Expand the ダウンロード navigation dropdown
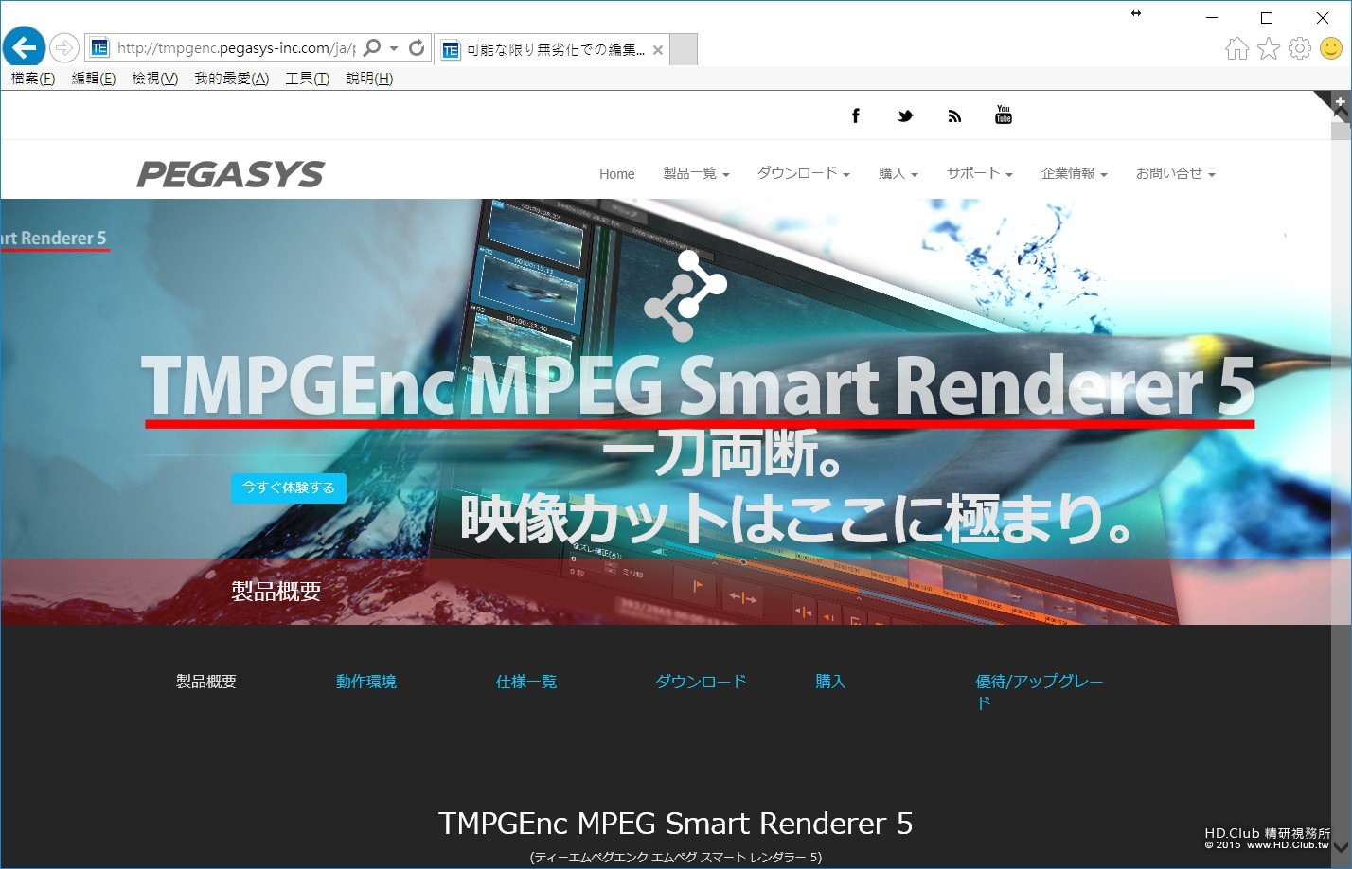This screenshot has height=869, width=1352. tap(803, 173)
